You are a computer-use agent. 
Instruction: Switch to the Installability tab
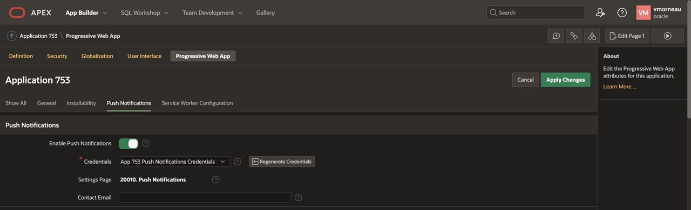coord(81,103)
